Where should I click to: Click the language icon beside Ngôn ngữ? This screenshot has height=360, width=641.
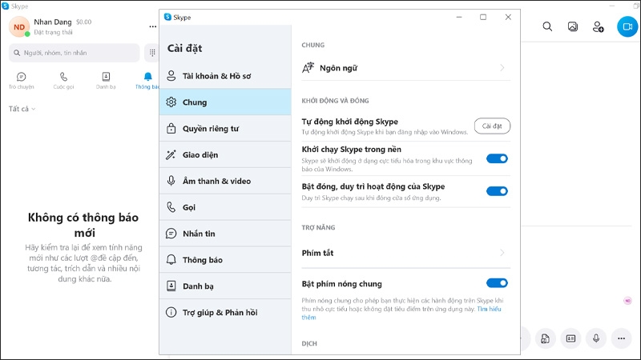(x=308, y=68)
